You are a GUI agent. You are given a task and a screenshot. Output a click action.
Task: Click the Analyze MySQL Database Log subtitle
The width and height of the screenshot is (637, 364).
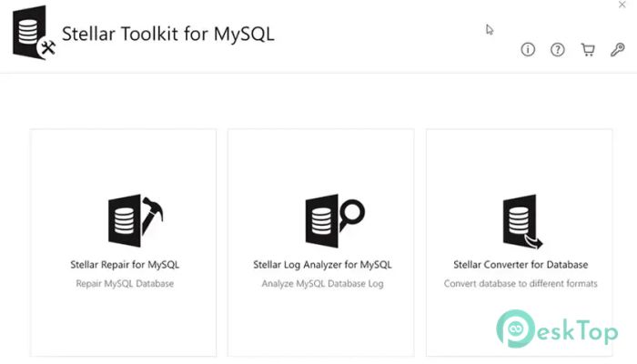coord(322,284)
